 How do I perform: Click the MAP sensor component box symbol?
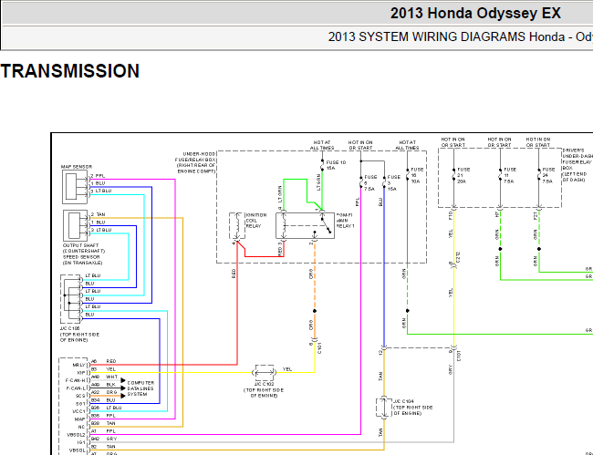pyautogui.click(x=75, y=187)
